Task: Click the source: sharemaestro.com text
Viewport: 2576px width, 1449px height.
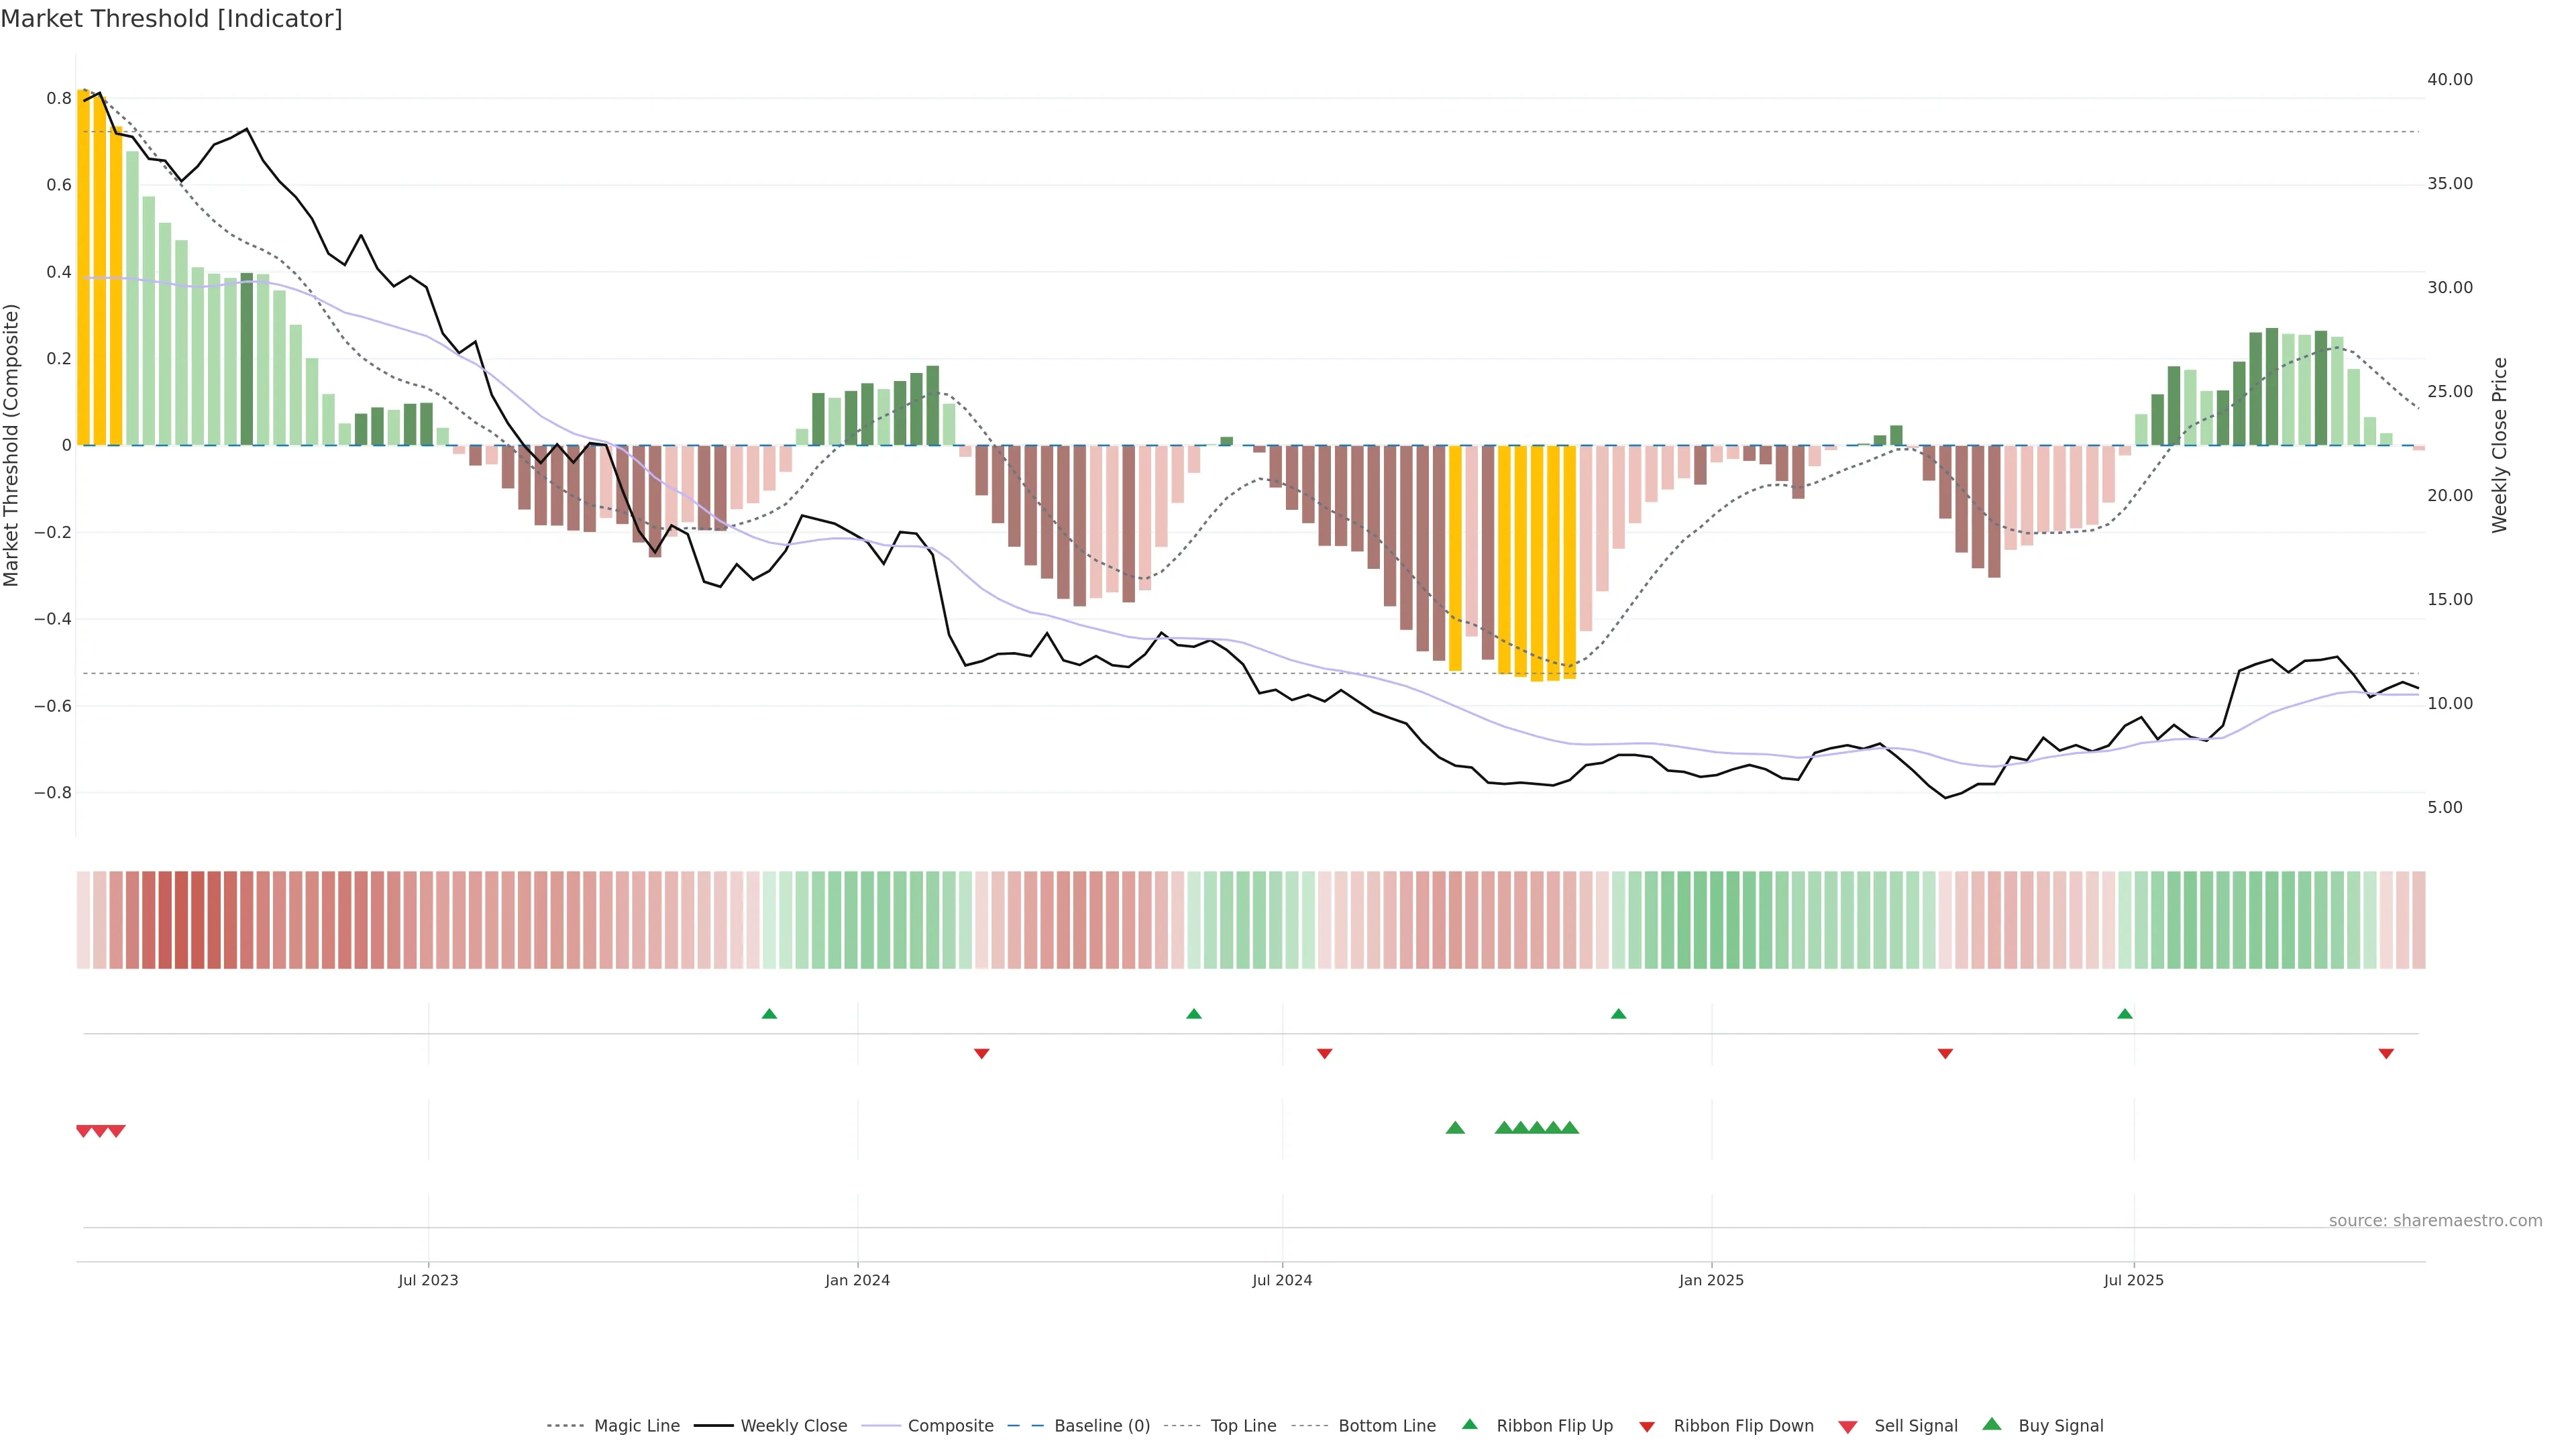Action: pyautogui.click(x=2435, y=1221)
